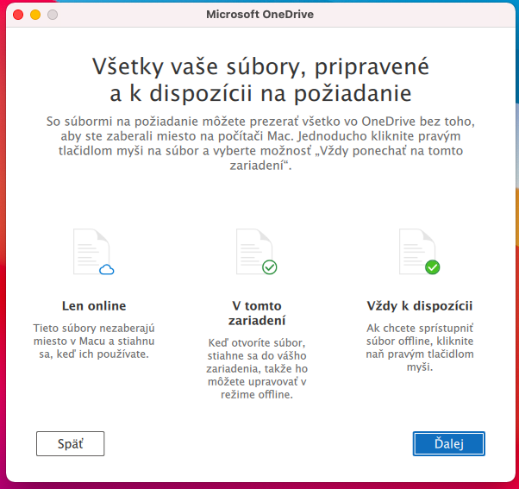519x489 pixels.
Task: Minimize the OneDrive setup window
Action: tap(35, 15)
